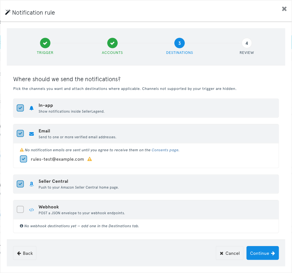The image size is (292, 273).
Task: Enable the Webhook channel checkbox
Action: pos(20,209)
